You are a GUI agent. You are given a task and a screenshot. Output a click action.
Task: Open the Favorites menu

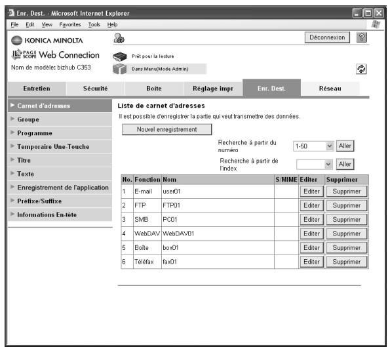70,25
